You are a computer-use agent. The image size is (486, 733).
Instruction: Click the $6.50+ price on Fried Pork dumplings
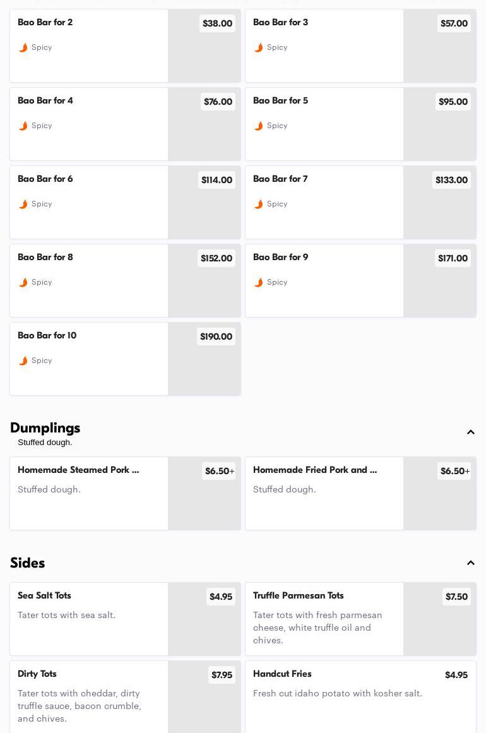[454, 472]
